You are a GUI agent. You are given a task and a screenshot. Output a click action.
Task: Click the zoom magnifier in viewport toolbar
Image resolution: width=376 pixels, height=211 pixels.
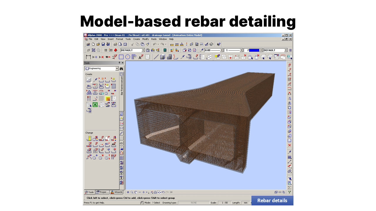point(132,192)
